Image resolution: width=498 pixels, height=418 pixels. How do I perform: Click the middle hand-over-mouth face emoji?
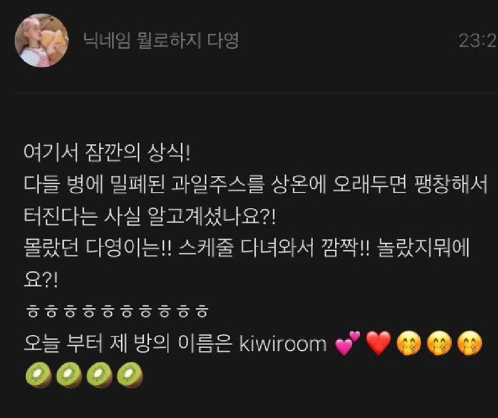click(439, 343)
